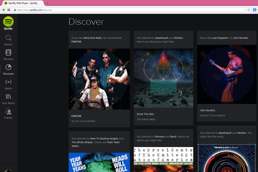
Task: Click The Glitch Mob artist link
Action: point(146,119)
